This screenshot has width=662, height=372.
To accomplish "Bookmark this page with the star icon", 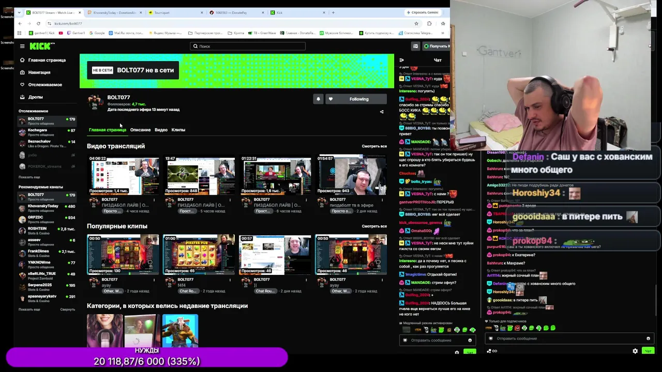I will 416,23.
